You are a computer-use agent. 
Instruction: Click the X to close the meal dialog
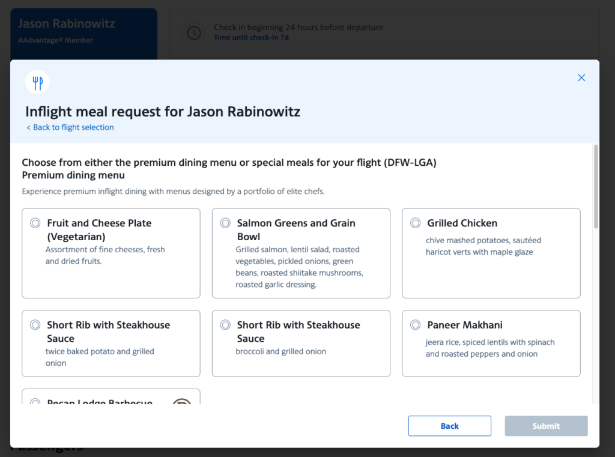coord(581,77)
